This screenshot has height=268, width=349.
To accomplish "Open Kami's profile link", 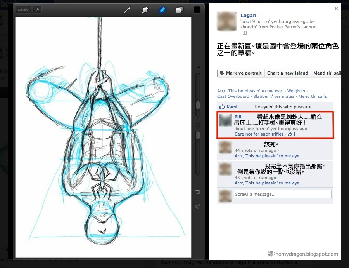I will coord(232,107).
